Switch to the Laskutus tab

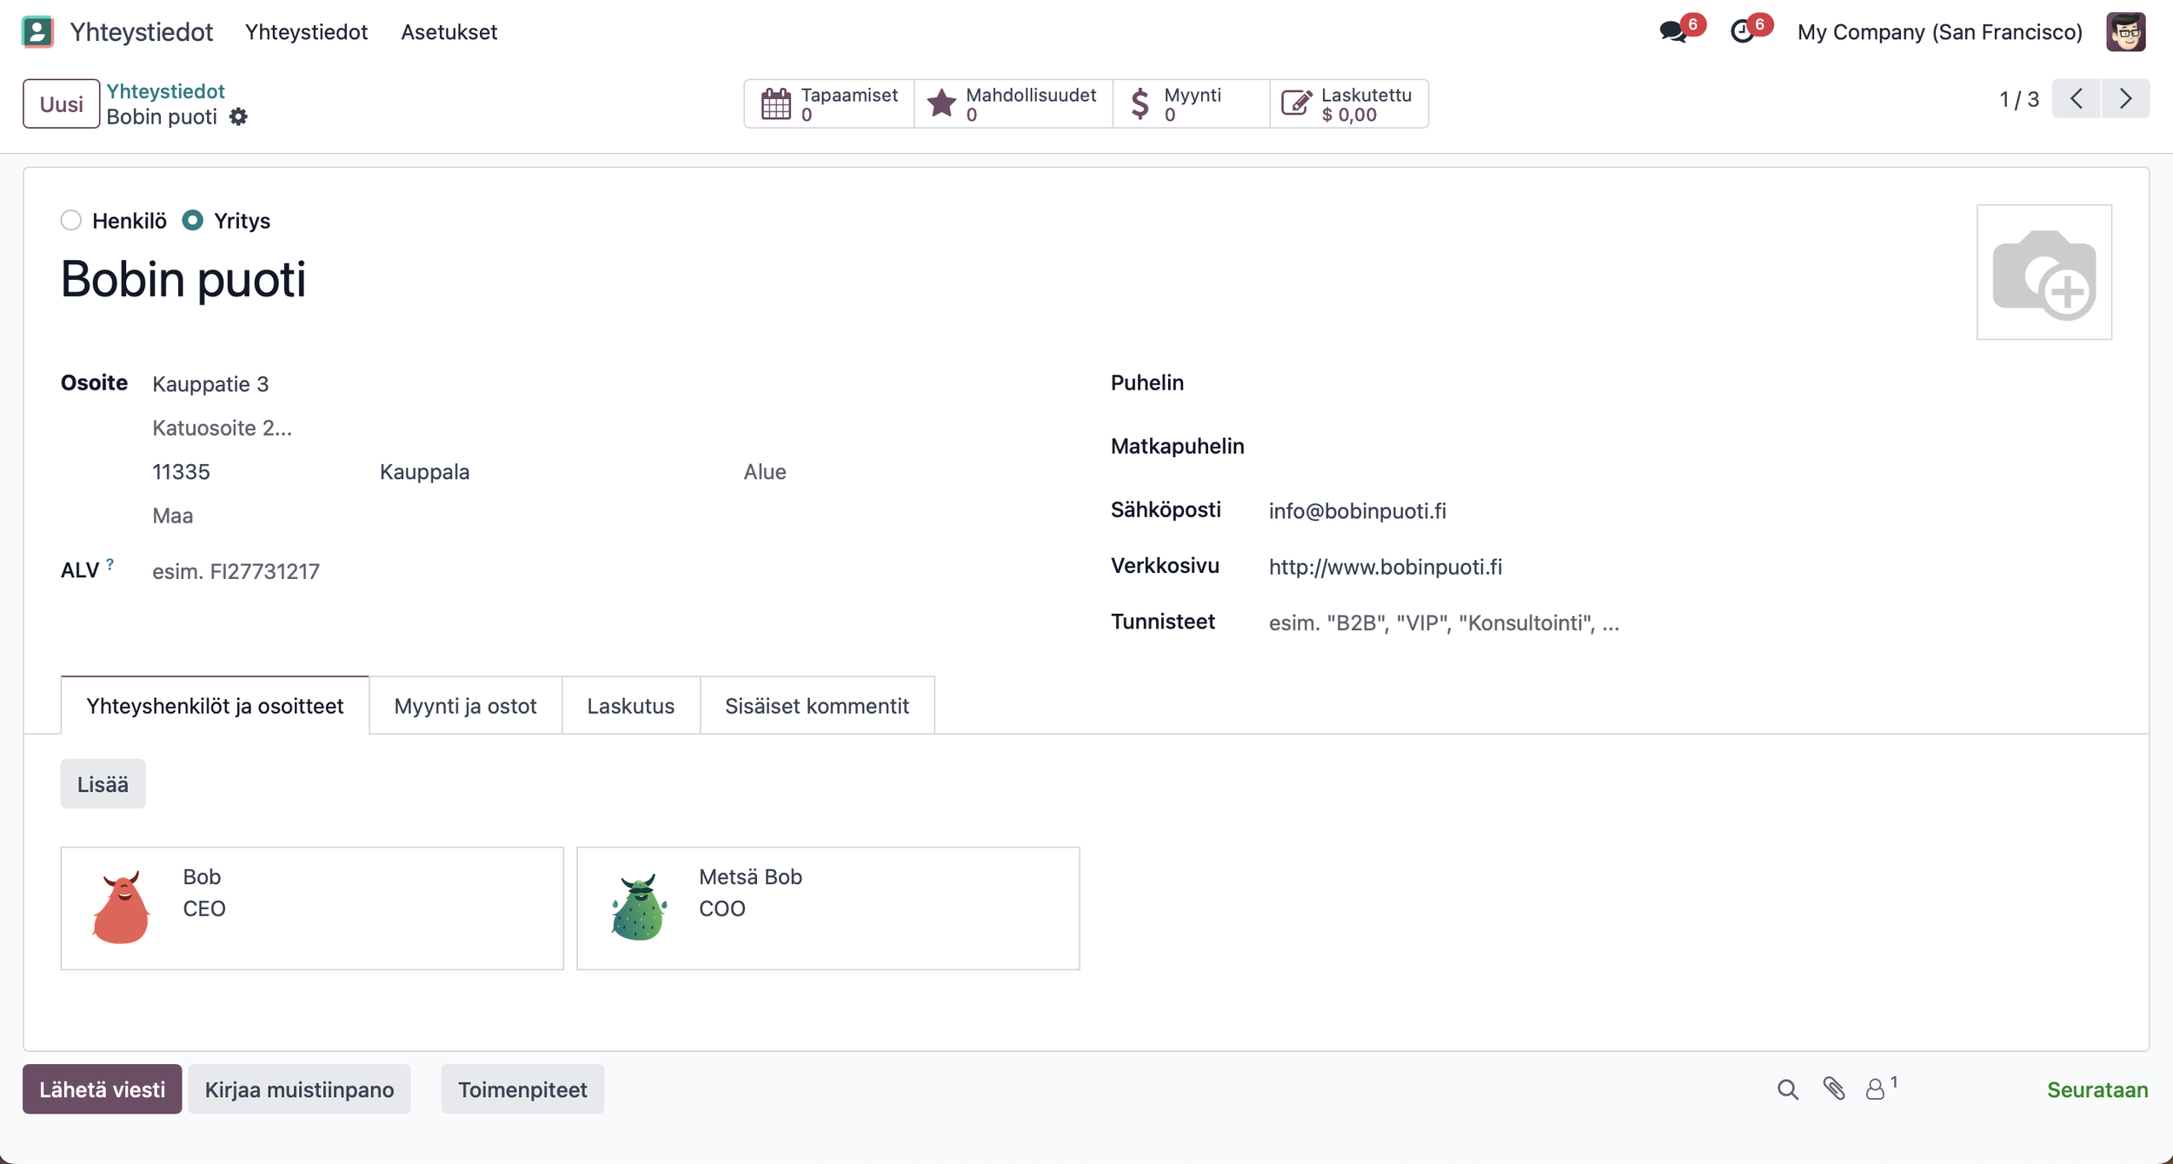point(630,706)
